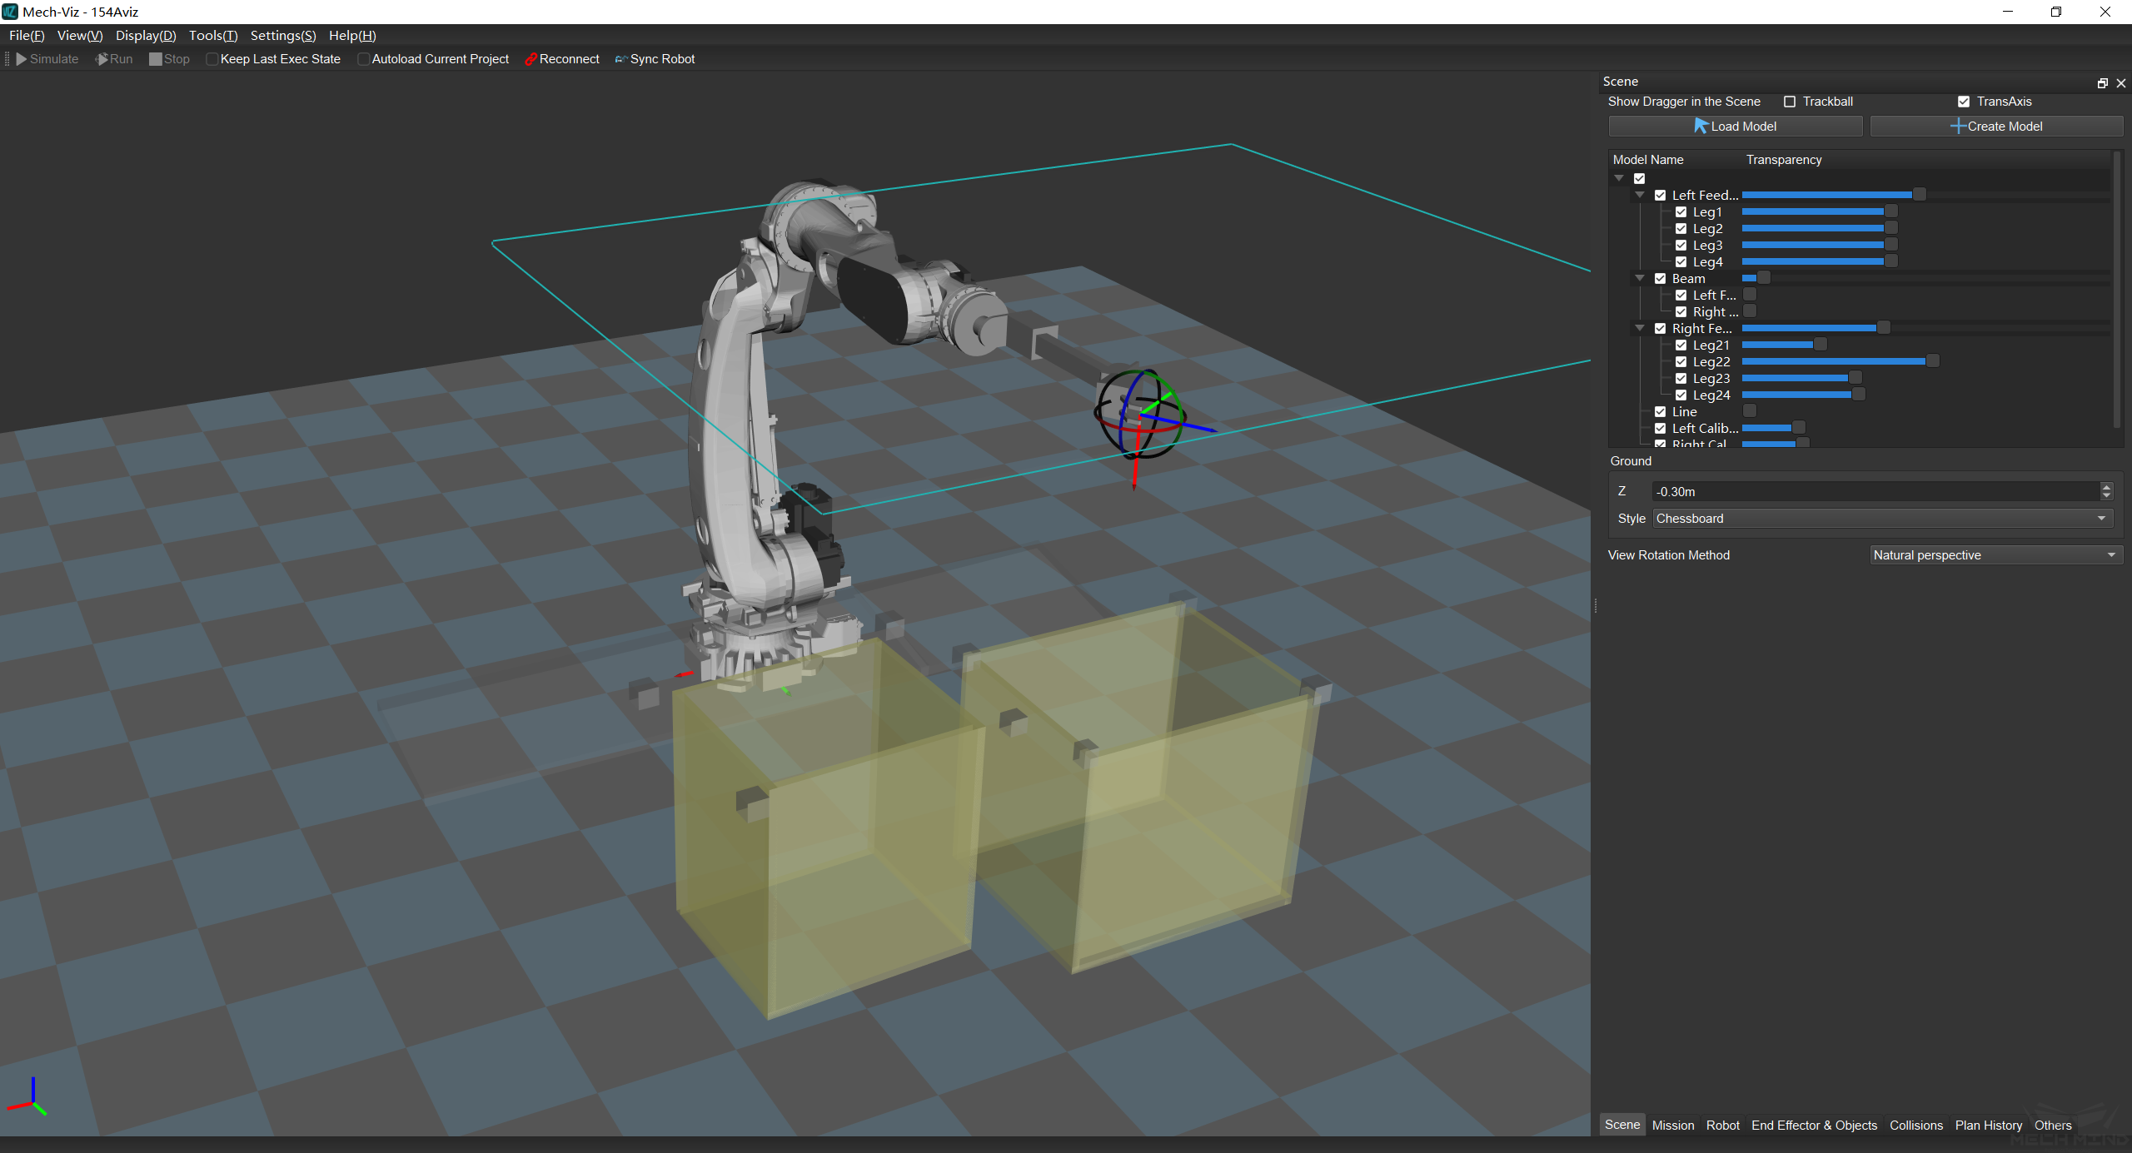This screenshot has width=2132, height=1153.
Task: Toggle Keep Last Exec State checkbox
Action: point(212,59)
